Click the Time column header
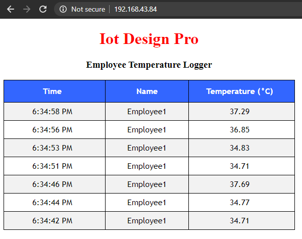This screenshot has height=239, width=302. coord(55,91)
